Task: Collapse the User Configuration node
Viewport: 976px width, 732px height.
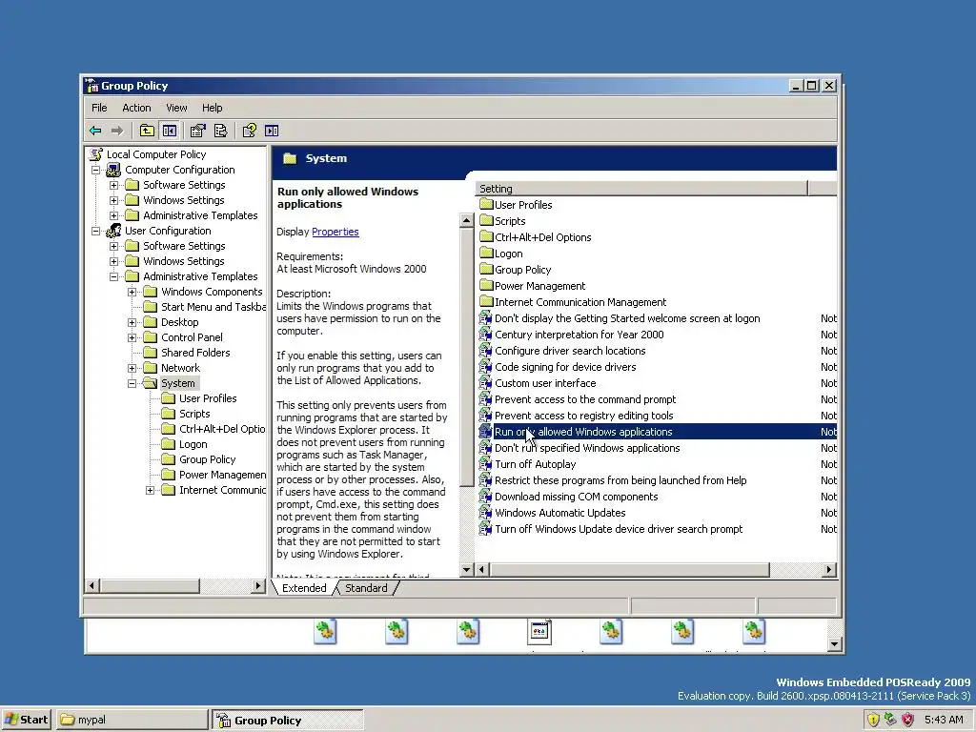Action: point(96,231)
